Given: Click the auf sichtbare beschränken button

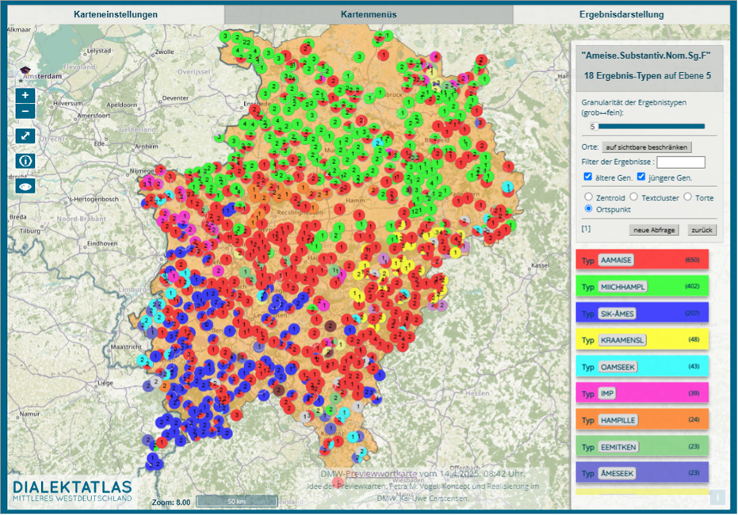Looking at the screenshot, I should (x=646, y=147).
